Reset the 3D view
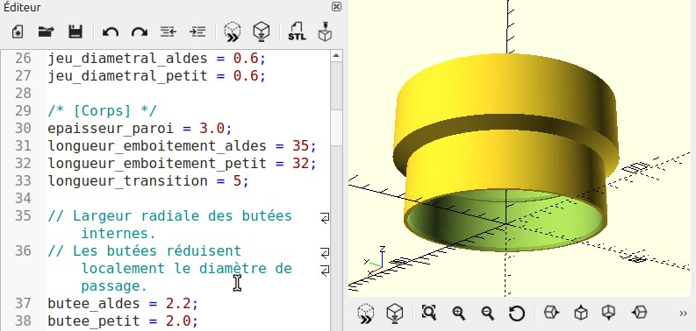The height and width of the screenshot is (331, 696). (517, 313)
